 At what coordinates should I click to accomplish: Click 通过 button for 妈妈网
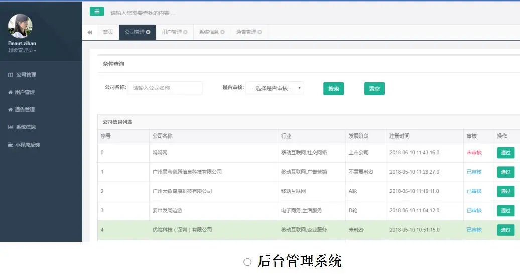point(505,153)
